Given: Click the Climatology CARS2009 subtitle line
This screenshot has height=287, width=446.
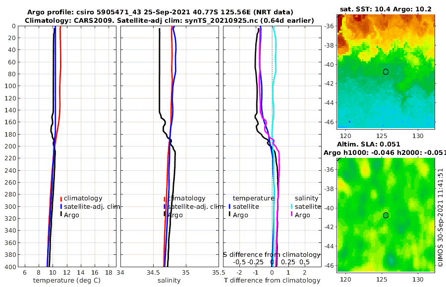Looking at the screenshot, I should point(169,20).
